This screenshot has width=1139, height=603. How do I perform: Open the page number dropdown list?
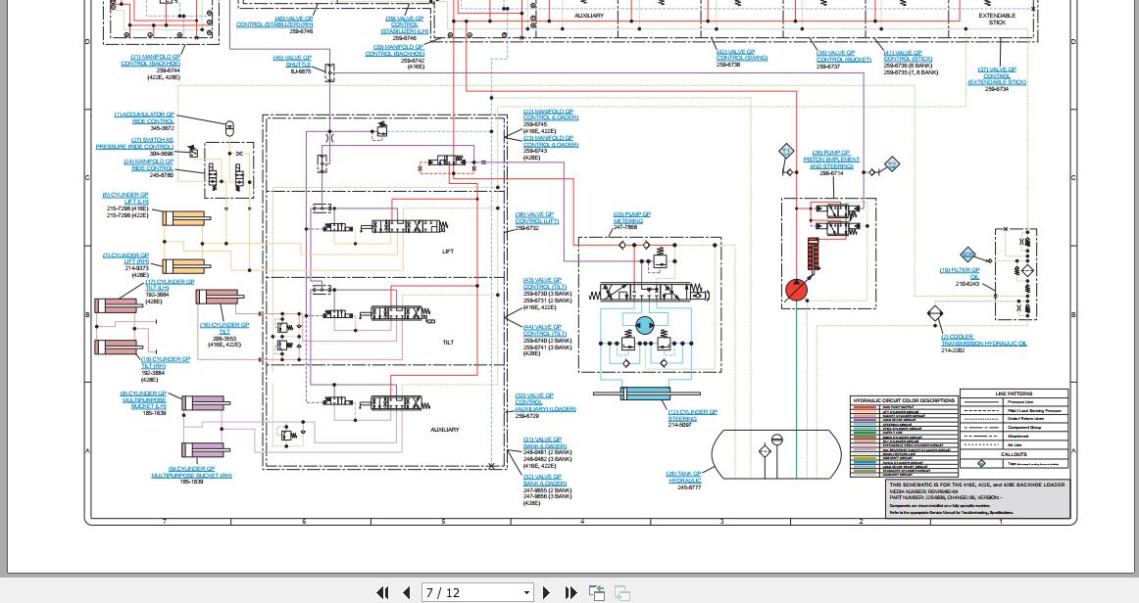(x=525, y=592)
